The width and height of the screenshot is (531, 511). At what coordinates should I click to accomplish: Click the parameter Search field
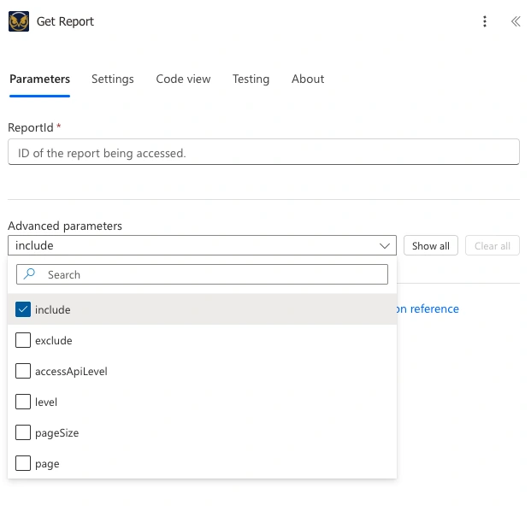coord(202,274)
